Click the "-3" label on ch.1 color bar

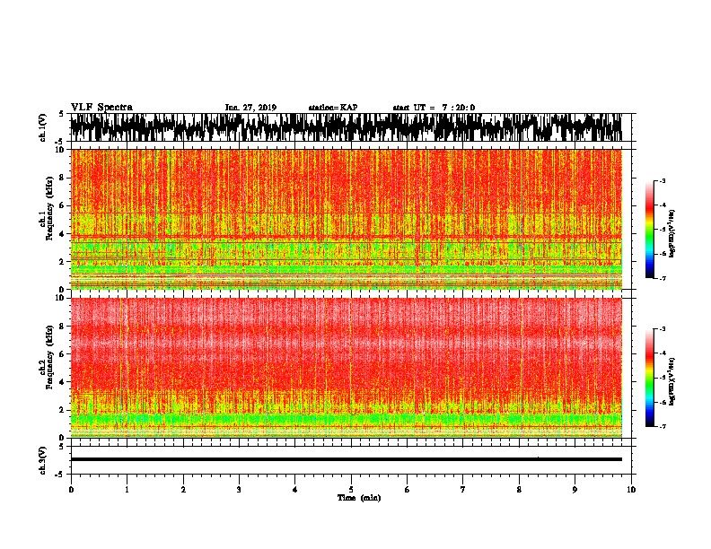click(x=662, y=180)
